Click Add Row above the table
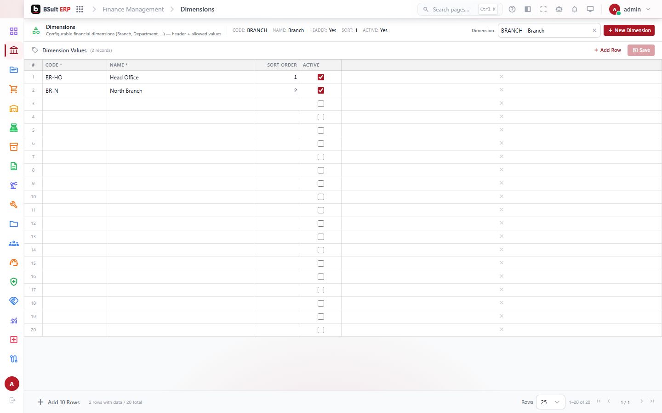 [x=607, y=50]
